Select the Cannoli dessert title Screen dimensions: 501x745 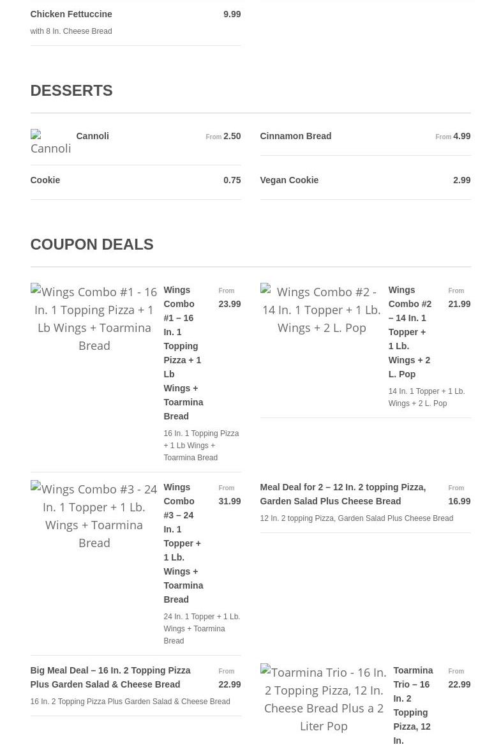click(93, 136)
